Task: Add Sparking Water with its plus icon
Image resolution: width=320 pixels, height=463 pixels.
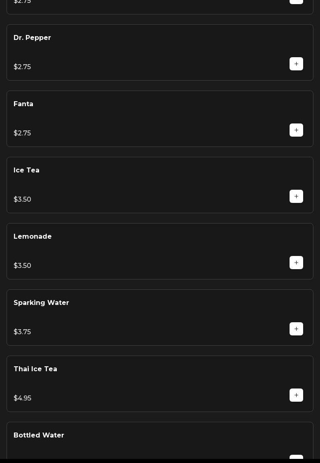Action: click(296, 329)
